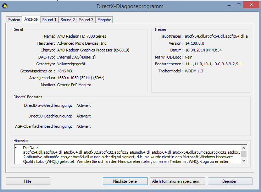Click the Hilfe button
The image size is (261, 192).
[28, 181]
